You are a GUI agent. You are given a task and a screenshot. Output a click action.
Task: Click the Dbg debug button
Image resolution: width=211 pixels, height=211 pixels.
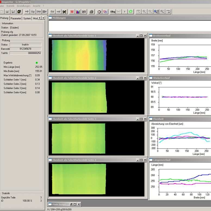[113, 12]
